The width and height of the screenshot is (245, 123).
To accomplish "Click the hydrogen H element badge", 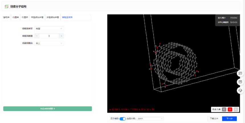I will [x=236, y=109].
